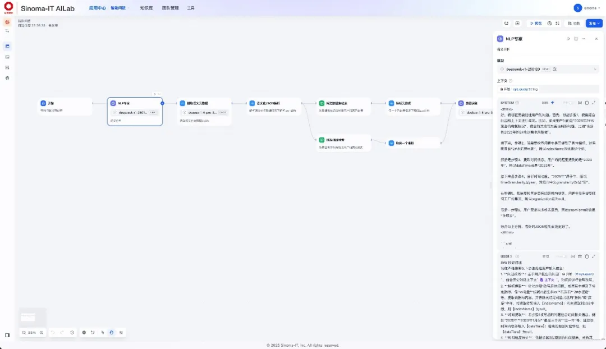Image resolution: width=606 pixels, height=349 pixels.
Task: Select the 语义化JSON解析 workflow node
Action: click(274, 107)
